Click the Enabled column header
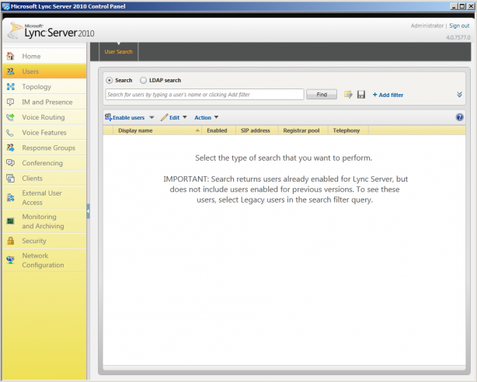Image resolution: width=477 pixels, height=382 pixels. [x=217, y=130]
